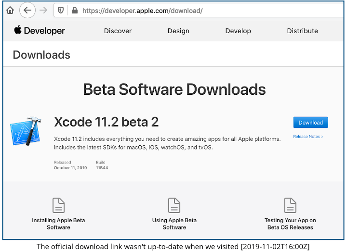
Task: Click the browser forward arrow
Action: [43, 10]
